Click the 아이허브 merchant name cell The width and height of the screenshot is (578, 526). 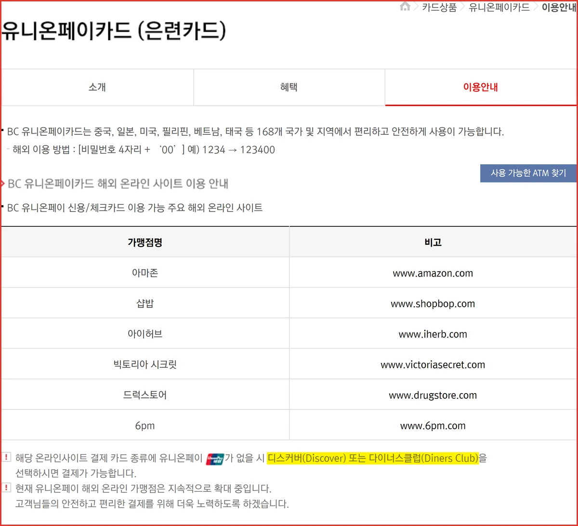point(145,334)
